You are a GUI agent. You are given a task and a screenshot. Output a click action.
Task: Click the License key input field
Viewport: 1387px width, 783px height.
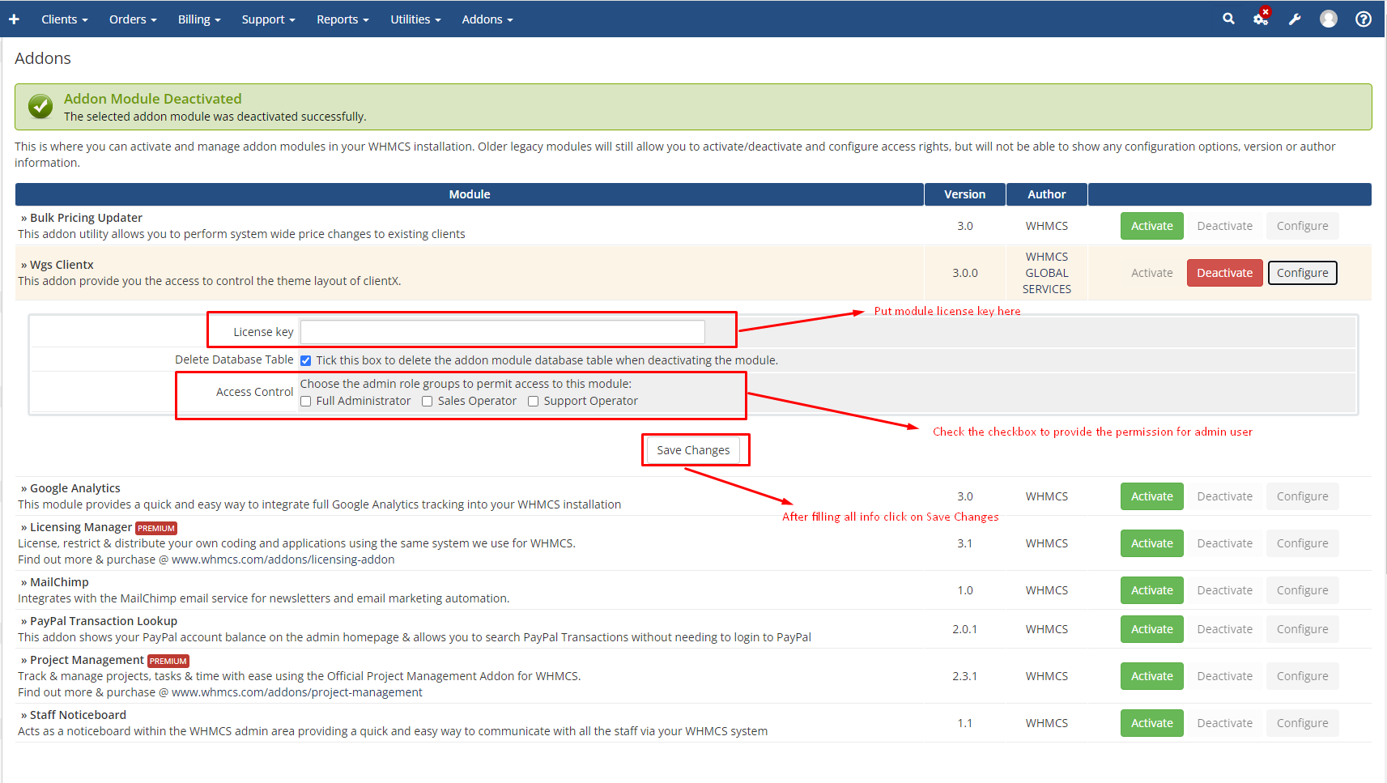pyautogui.click(x=502, y=332)
